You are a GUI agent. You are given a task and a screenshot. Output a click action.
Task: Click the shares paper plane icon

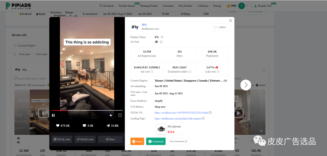tap(108, 125)
